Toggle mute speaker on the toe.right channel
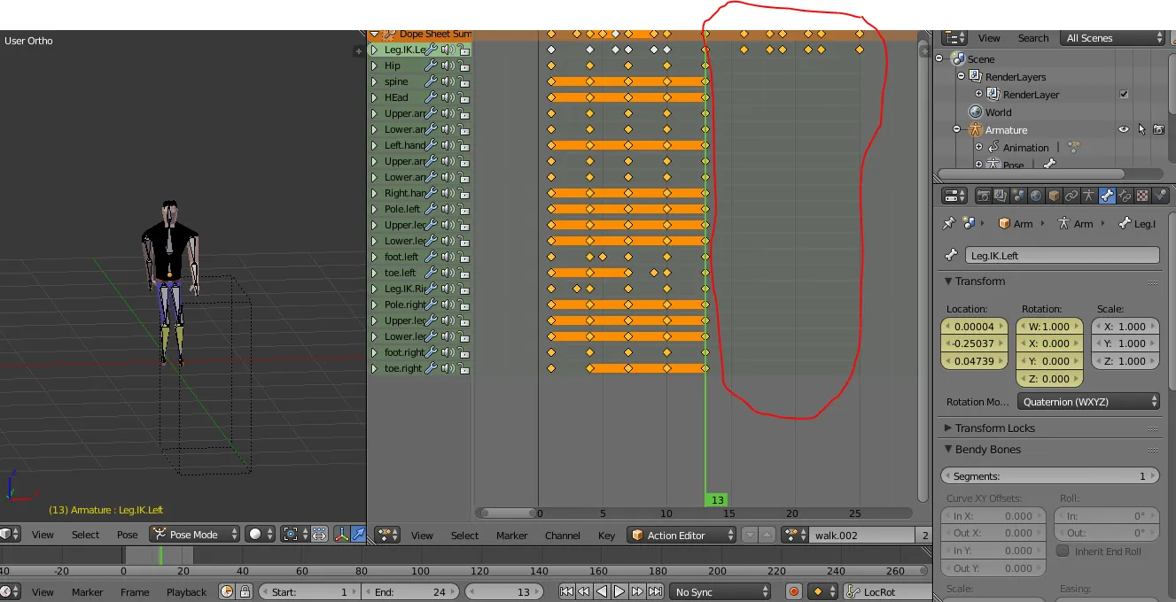Viewport: 1176px width, 602px height. click(447, 368)
